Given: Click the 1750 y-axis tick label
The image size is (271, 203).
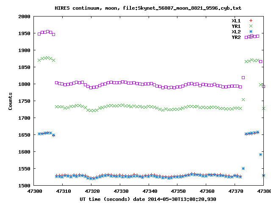Looking at the screenshot, I should (24, 101).
